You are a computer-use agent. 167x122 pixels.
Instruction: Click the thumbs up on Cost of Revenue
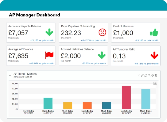point(154,32)
